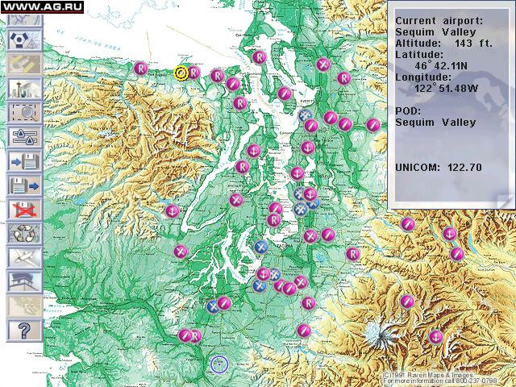Click the R marker touching the yellow ring

[x=193, y=73]
